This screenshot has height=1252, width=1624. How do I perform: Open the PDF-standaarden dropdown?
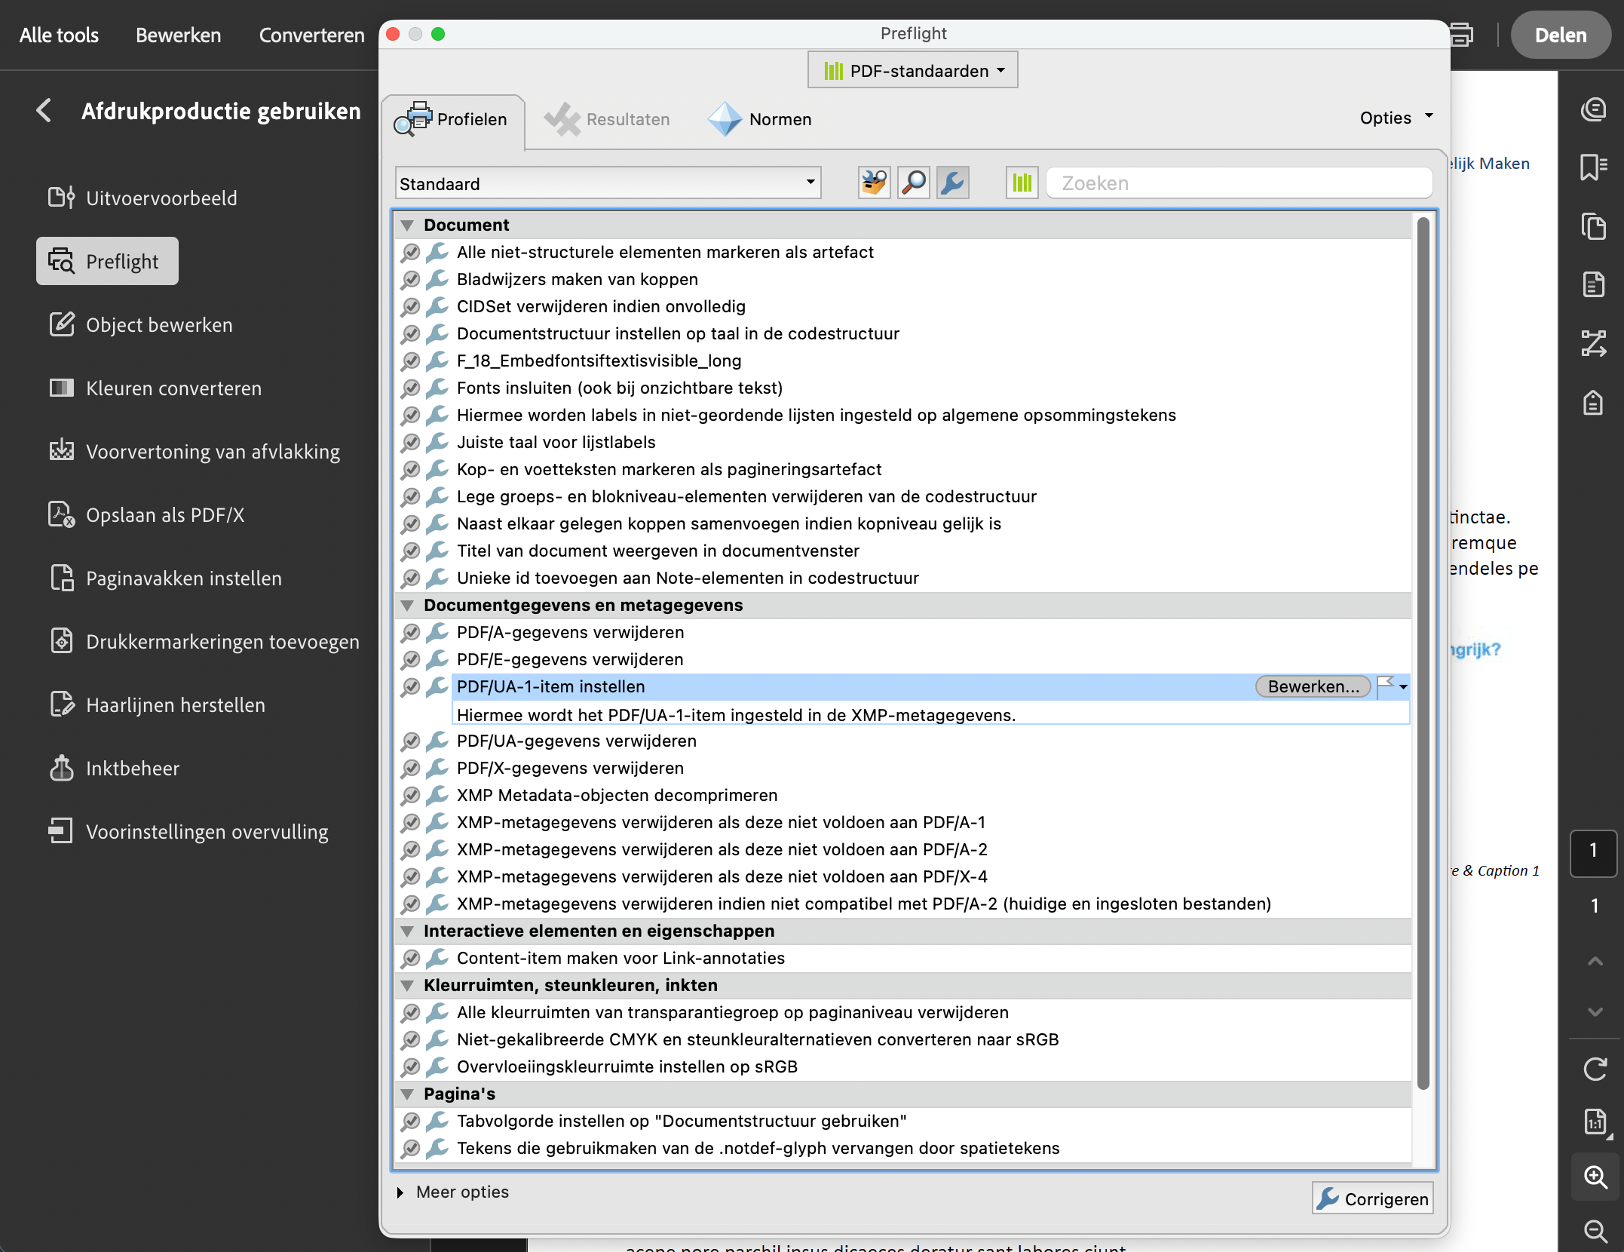(912, 69)
